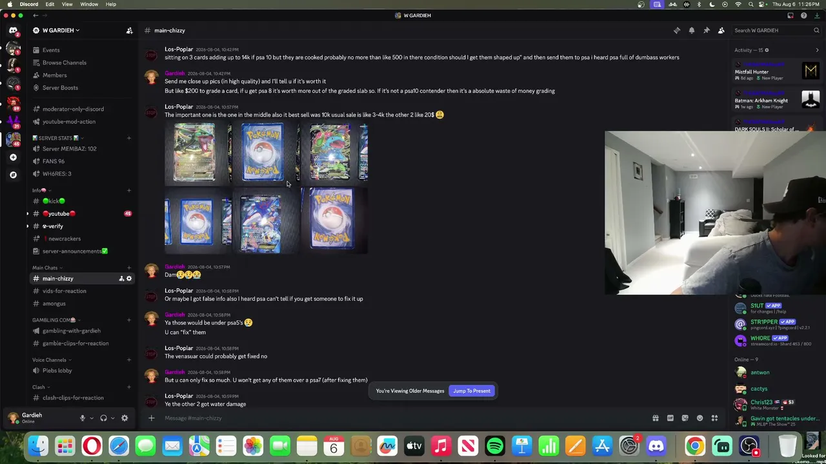Screen dimensions: 826x464
Task: Open the GIF picker icon
Action: 670,418
